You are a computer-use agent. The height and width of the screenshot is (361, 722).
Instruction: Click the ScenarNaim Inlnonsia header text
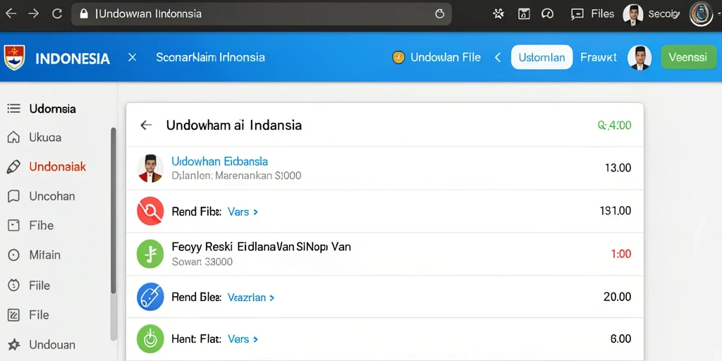(x=210, y=58)
